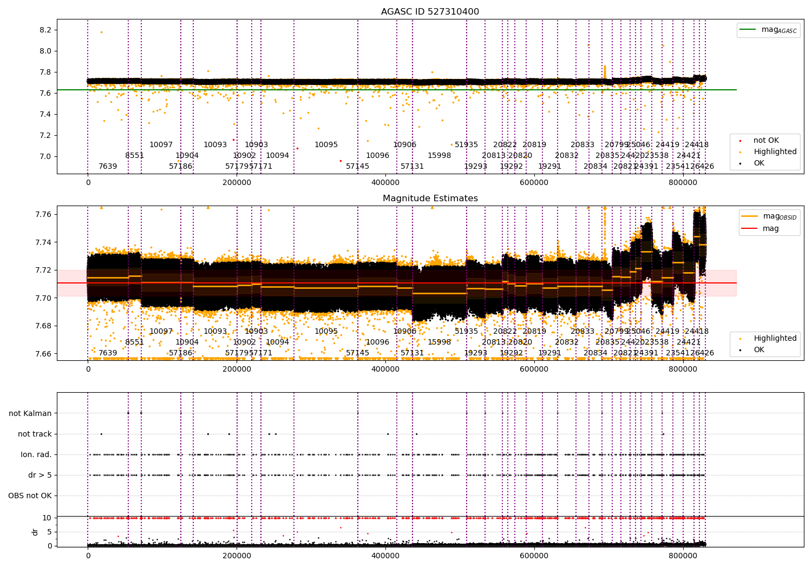Click obsid label '19291' in middle plot
The image size is (812, 568).
[x=549, y=353]
